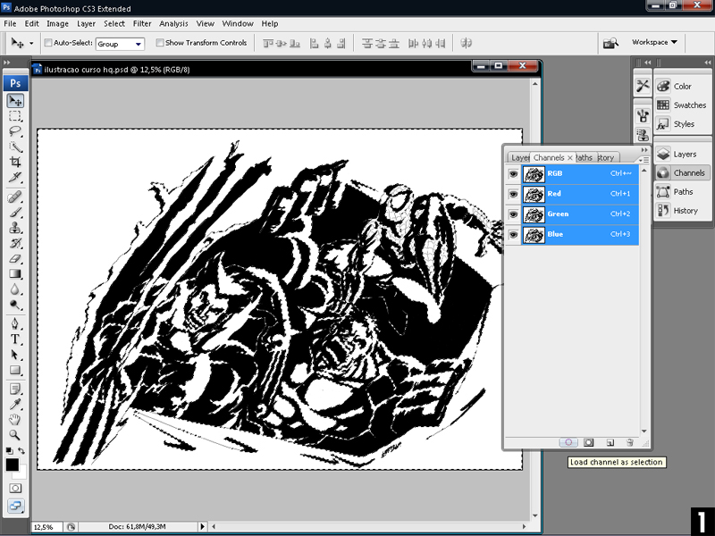Open the Filter menu
This screenshot has width=715, height=536.
coord(142,23)
